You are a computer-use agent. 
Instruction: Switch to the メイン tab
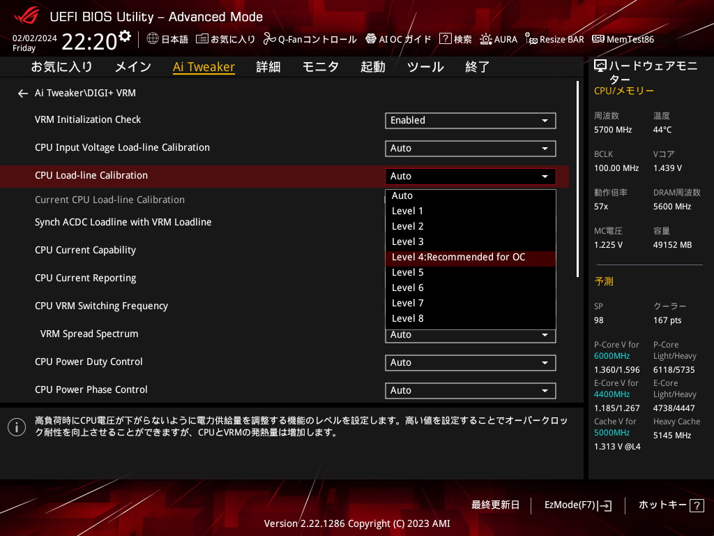point(133,67)
